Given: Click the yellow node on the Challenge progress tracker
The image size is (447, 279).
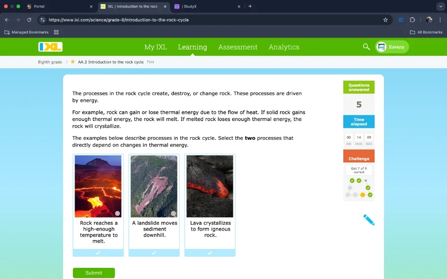Looking at the screenshot, I should [x=363, y=195].
